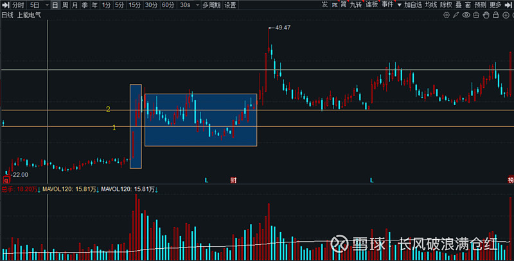Open chart settings hexagon icon
Image resolution: width=514 pixels, height=261 pixels.
[447, 15]
